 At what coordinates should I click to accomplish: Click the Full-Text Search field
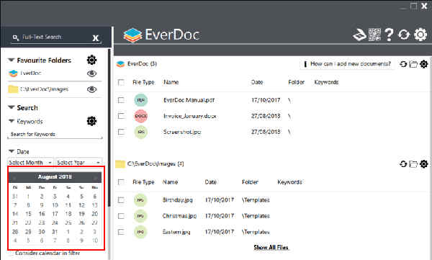pyautogui.click(x=55, y=37)
